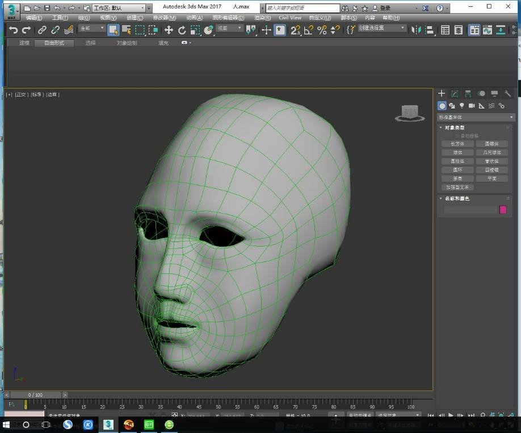521x433 pixels.
Task: Select the Rotate transform tool
Action: [x=182, y=30]
